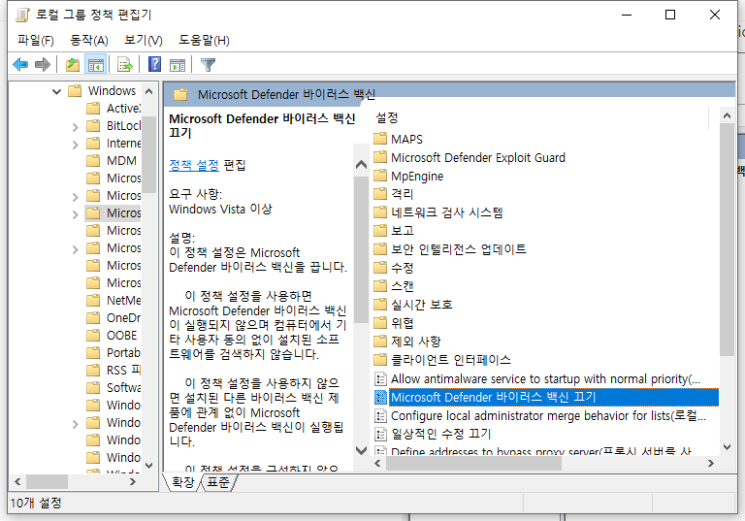The width and height of the screenshot is (745, 521).
Task: Select 일상적인 수정 끄기 policy
Action: [433, 434]
